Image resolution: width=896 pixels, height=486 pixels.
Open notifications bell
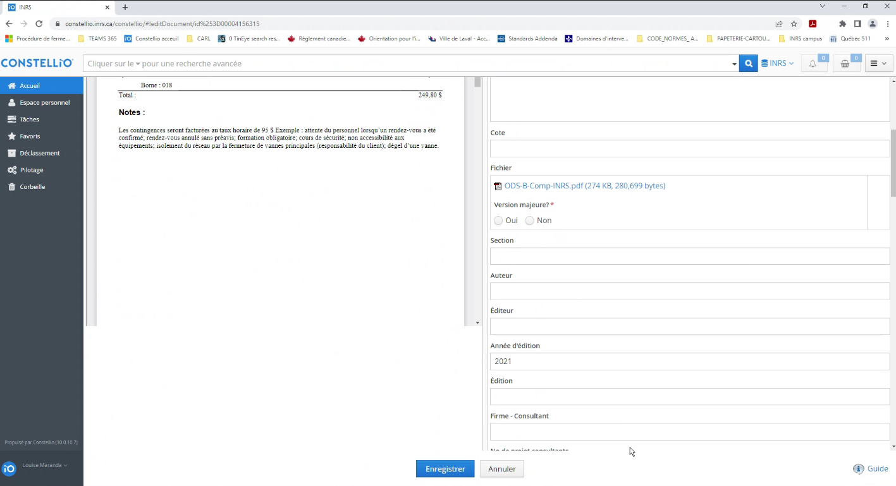813,64
